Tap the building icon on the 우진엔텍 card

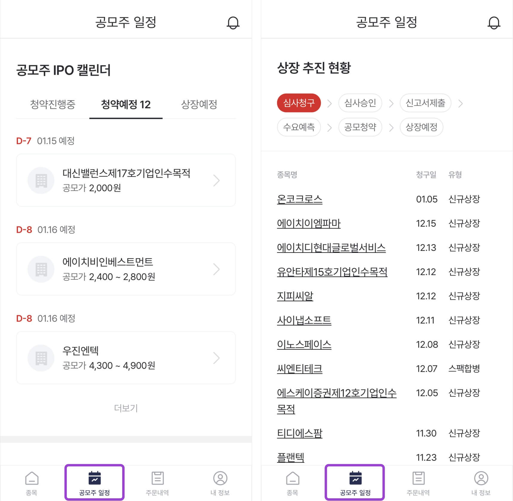(x=41, y=358)
